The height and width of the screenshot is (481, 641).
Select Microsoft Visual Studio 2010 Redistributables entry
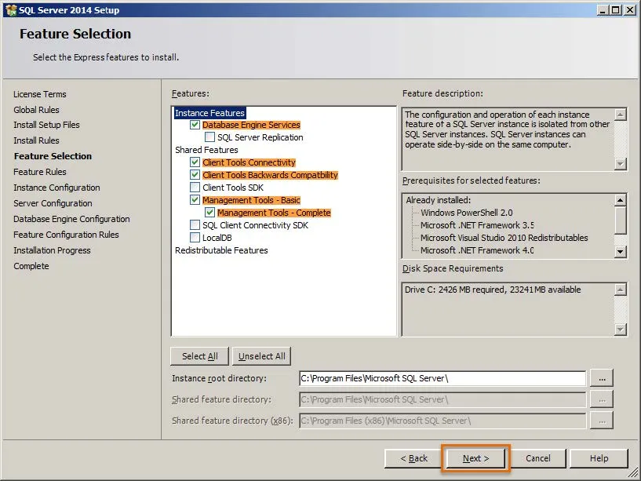pos(504,238)
